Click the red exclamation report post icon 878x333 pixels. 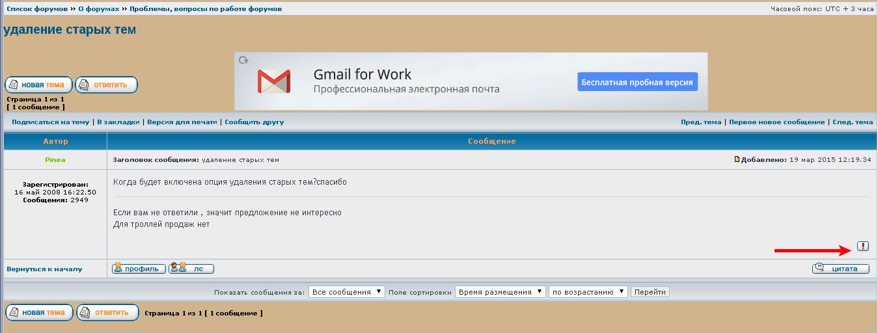pyautogui.click(x=863, y=246)
